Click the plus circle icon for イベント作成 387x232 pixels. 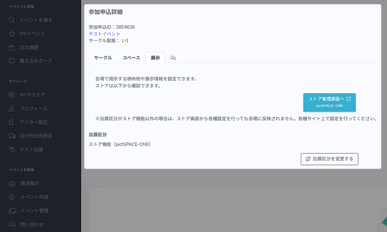[12, 197]
